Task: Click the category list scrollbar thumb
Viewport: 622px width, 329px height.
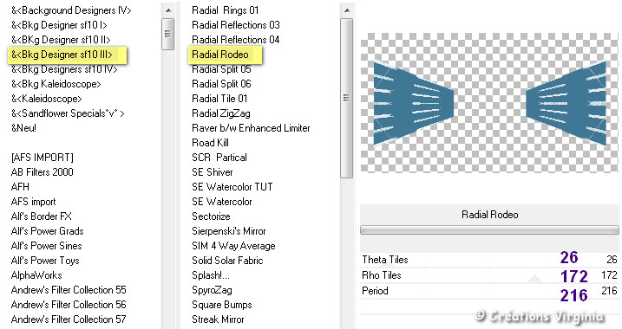Action: [x=168, y=34]
